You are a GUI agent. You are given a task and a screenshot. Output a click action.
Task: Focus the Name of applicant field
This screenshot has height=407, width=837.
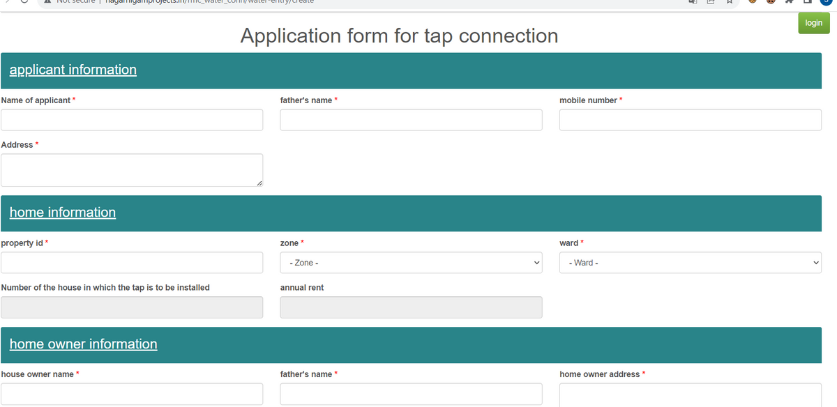click(x=132, y=120)
